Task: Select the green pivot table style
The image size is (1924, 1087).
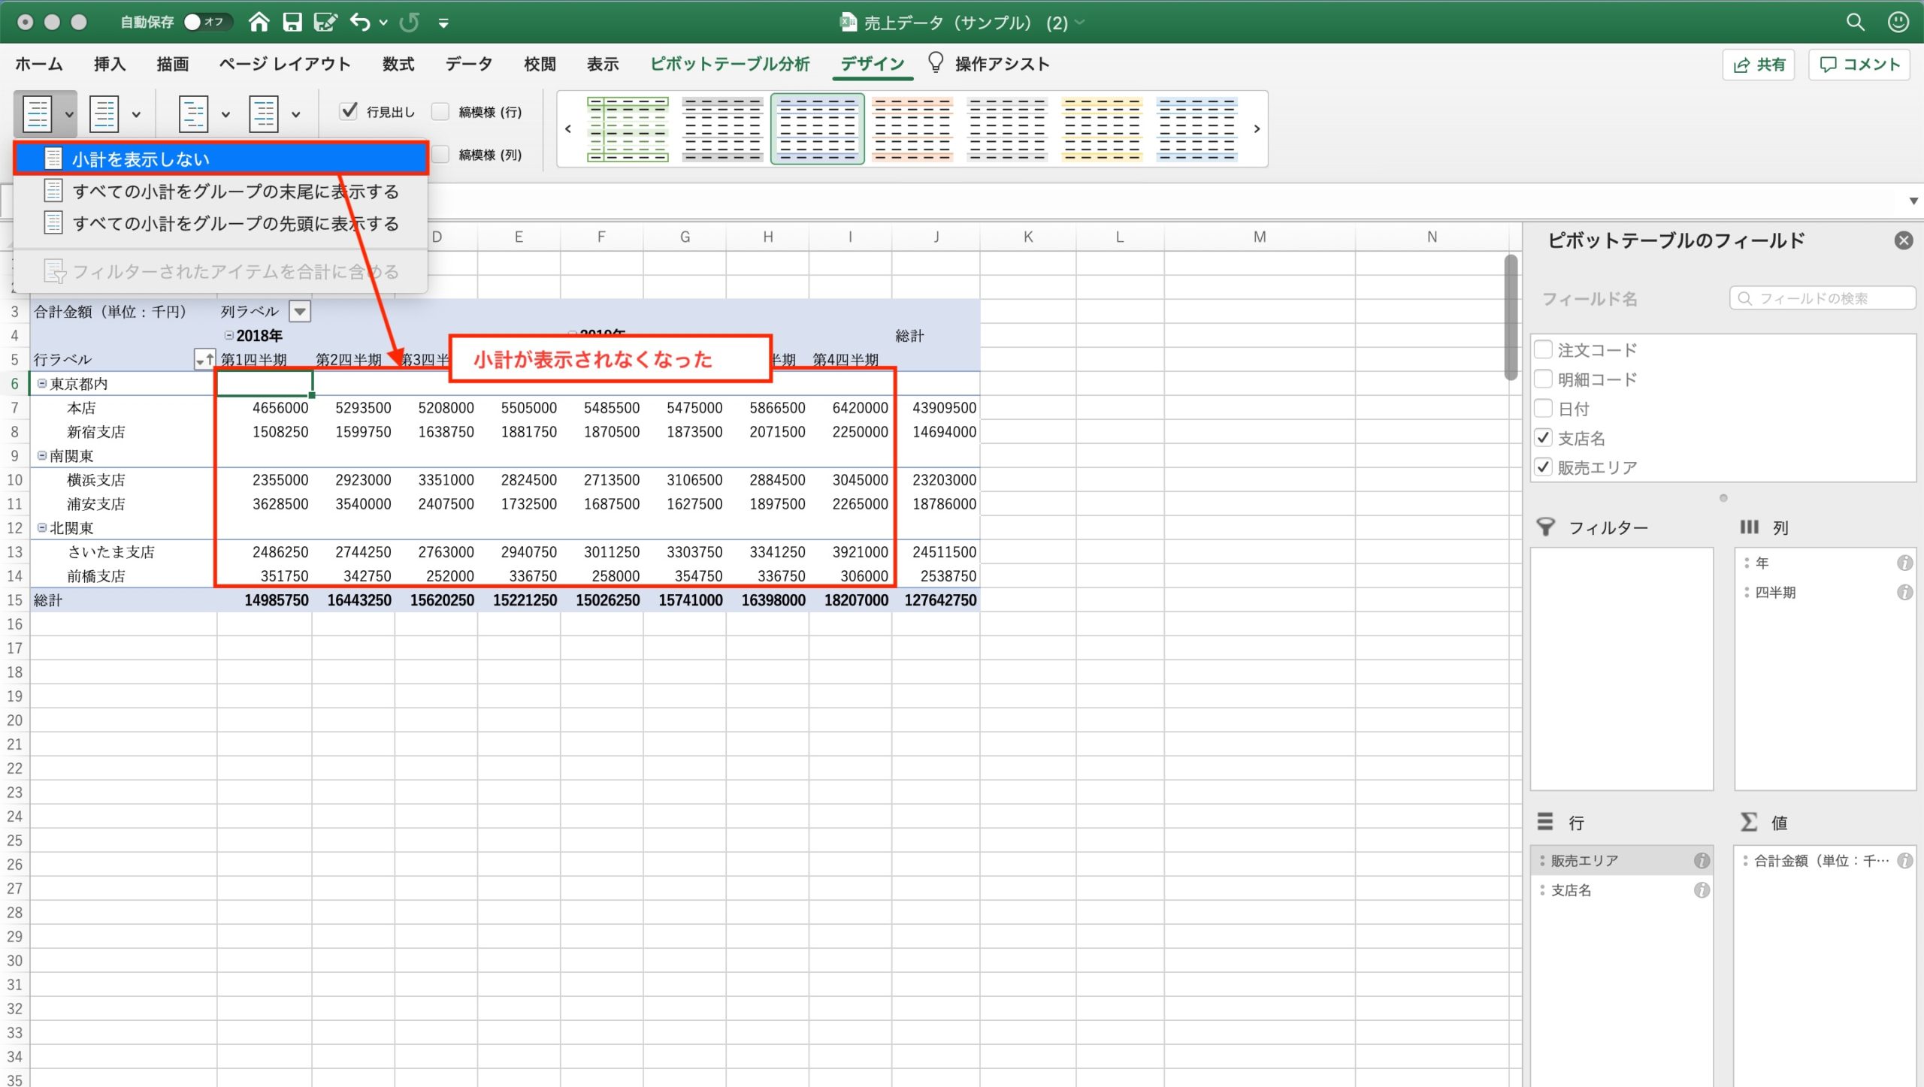Action: pos(628,128)
